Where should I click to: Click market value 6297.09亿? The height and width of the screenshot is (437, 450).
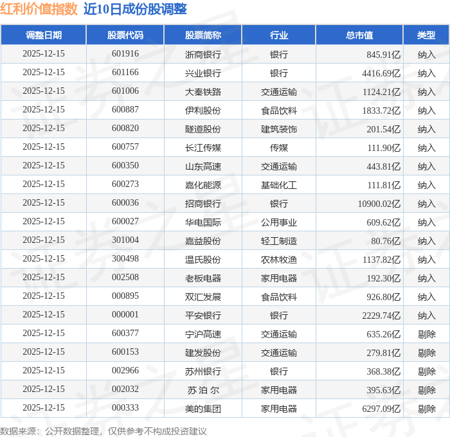381,409
